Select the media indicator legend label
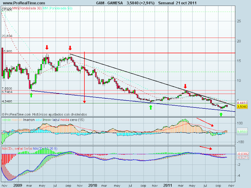The image size is (251, 188). pyautogui.click(x=65, y=120)
